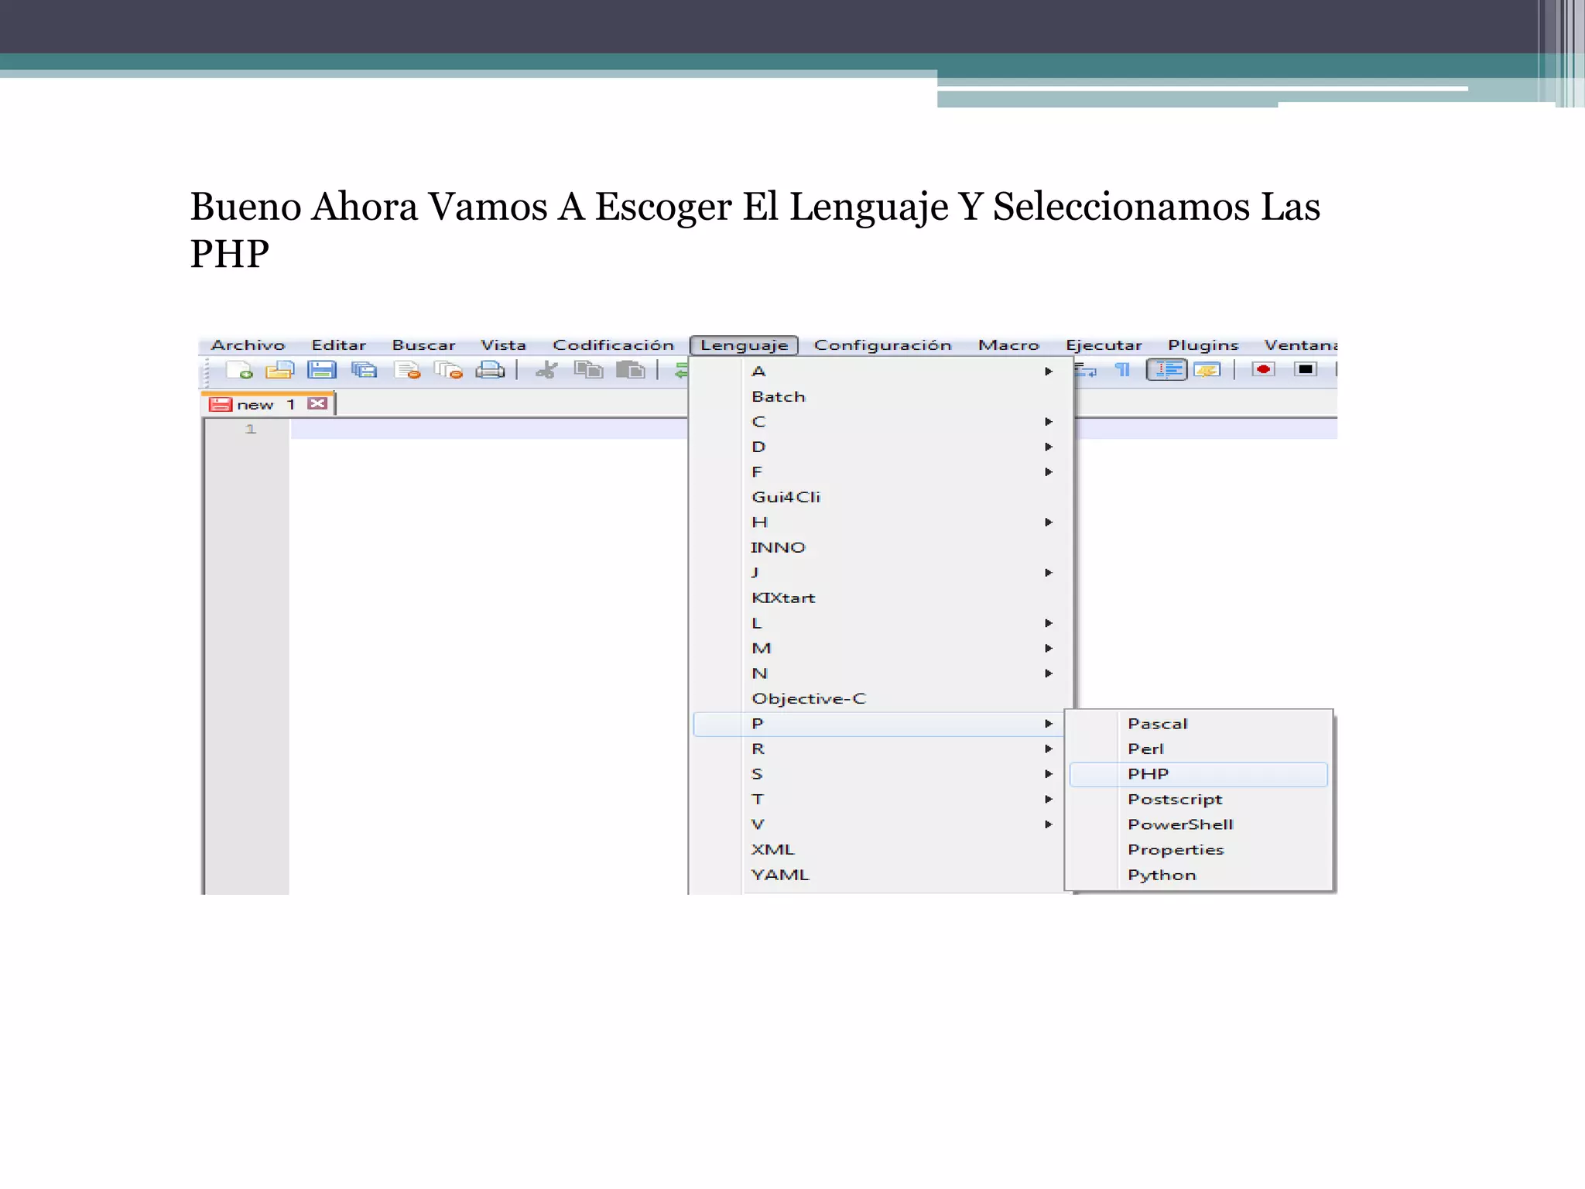This screenshot has height=1189, width=1585.
Task: Open the Editar menu
Action: pos(338,345)
